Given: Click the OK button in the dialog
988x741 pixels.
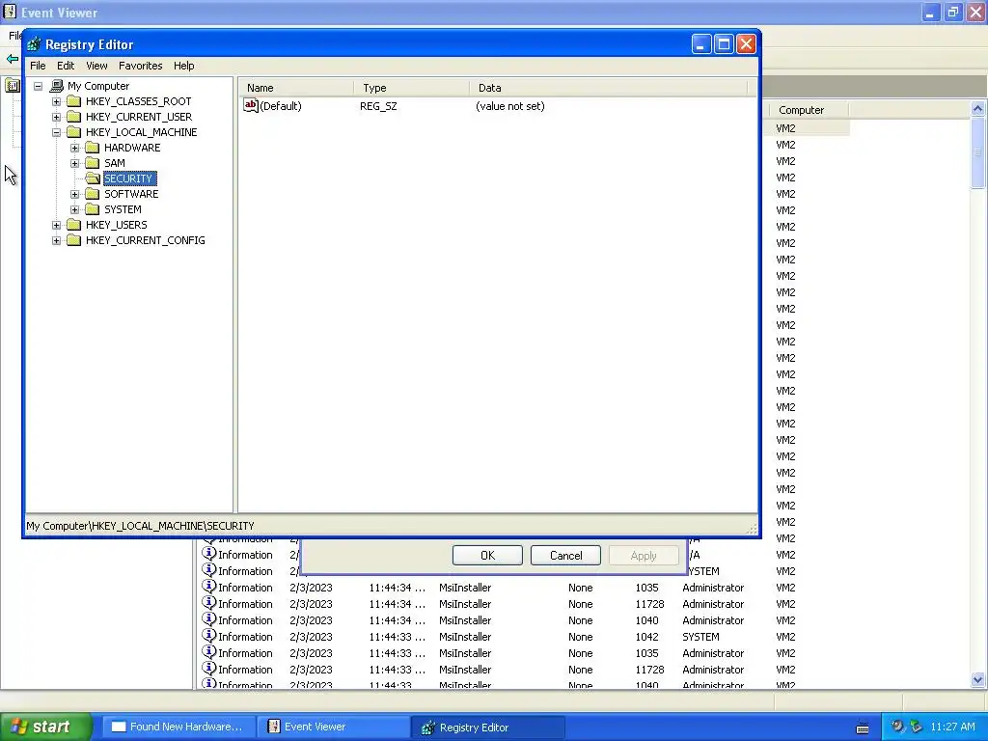Looking at the screenshot, I should [x=487, y=555].
